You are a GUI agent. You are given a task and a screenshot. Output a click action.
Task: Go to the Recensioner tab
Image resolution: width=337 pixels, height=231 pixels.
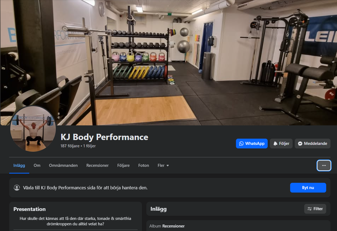click(x=98, y=165)
